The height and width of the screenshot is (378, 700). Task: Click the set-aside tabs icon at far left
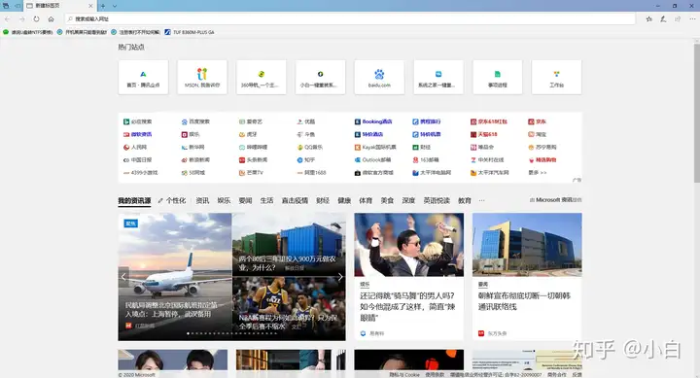6,6
